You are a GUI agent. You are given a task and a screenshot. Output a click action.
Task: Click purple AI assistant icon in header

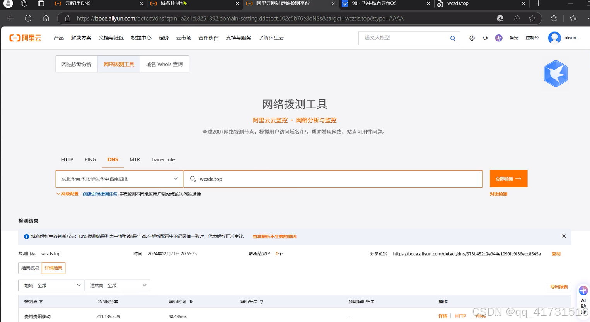click(499, 38)
